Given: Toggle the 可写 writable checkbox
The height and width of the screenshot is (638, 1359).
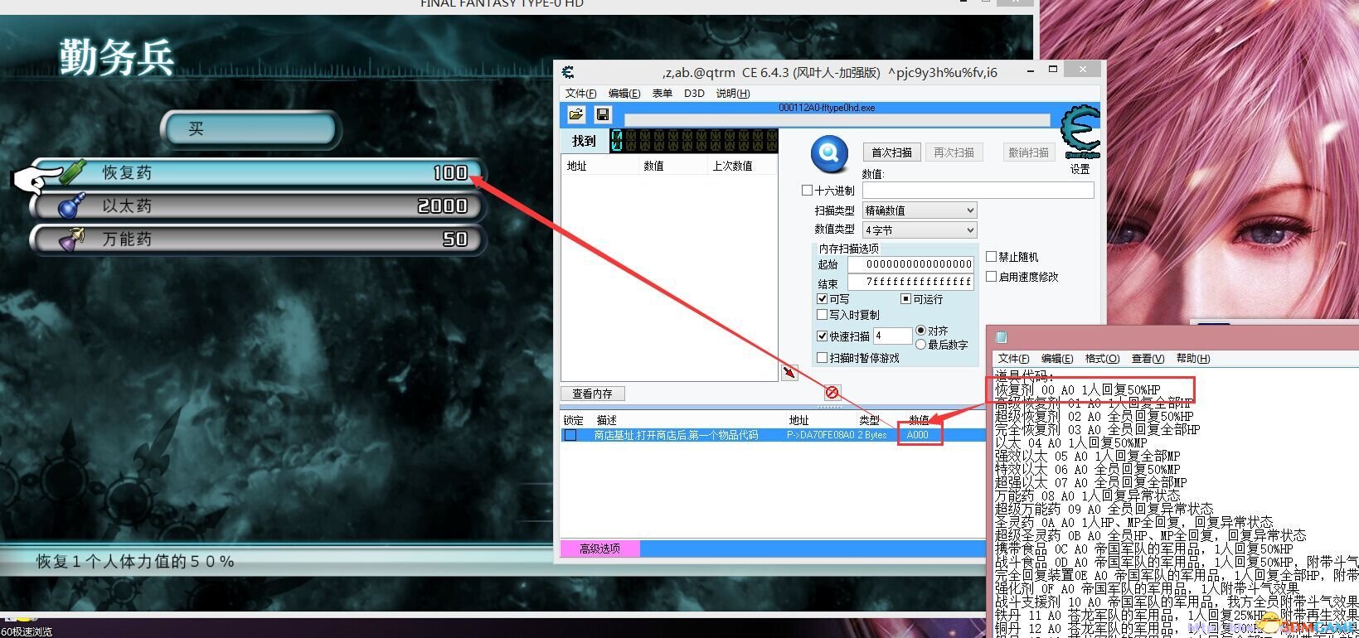Looking at the screenshot, I should (822, 299).
